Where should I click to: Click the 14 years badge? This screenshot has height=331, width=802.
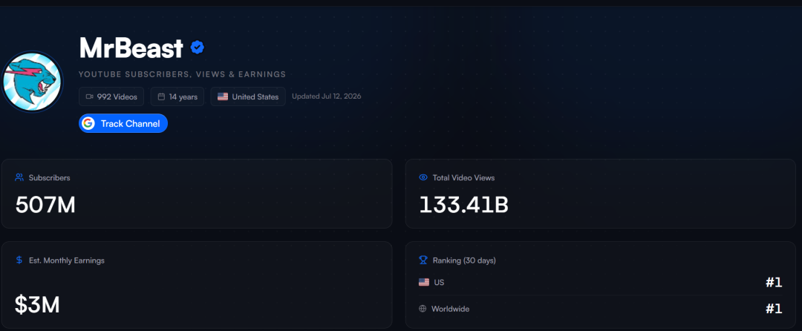click(177, 96)
